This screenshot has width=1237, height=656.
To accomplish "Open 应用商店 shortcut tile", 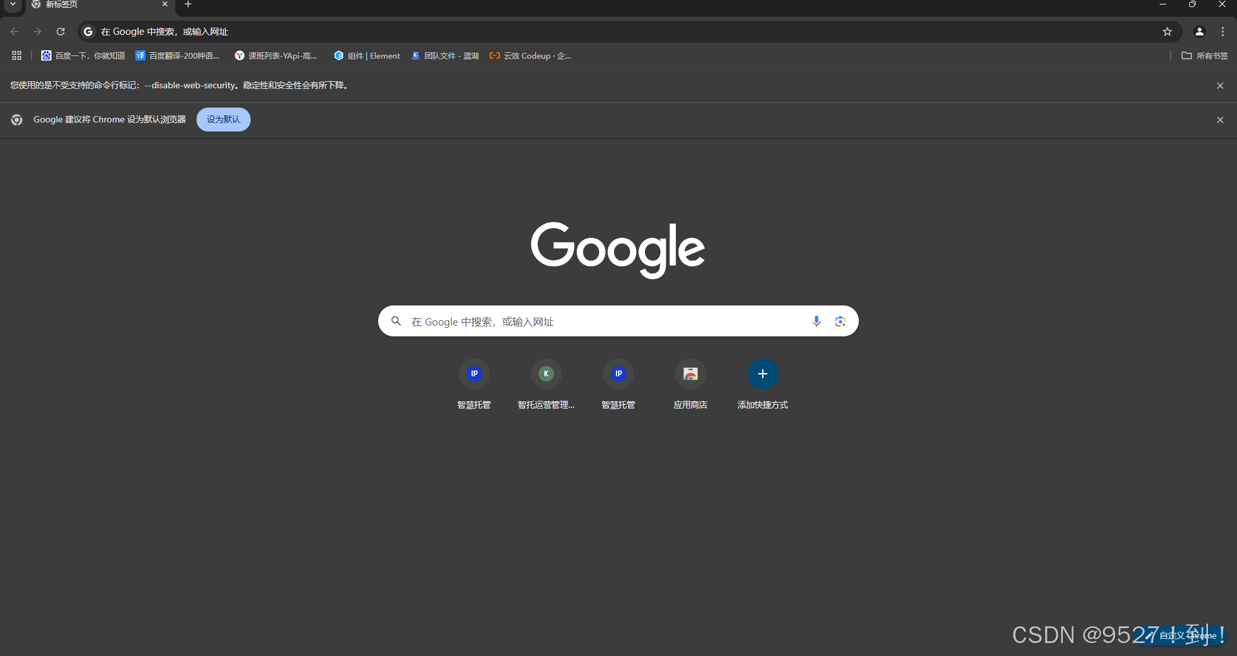I will coord(691,385).
